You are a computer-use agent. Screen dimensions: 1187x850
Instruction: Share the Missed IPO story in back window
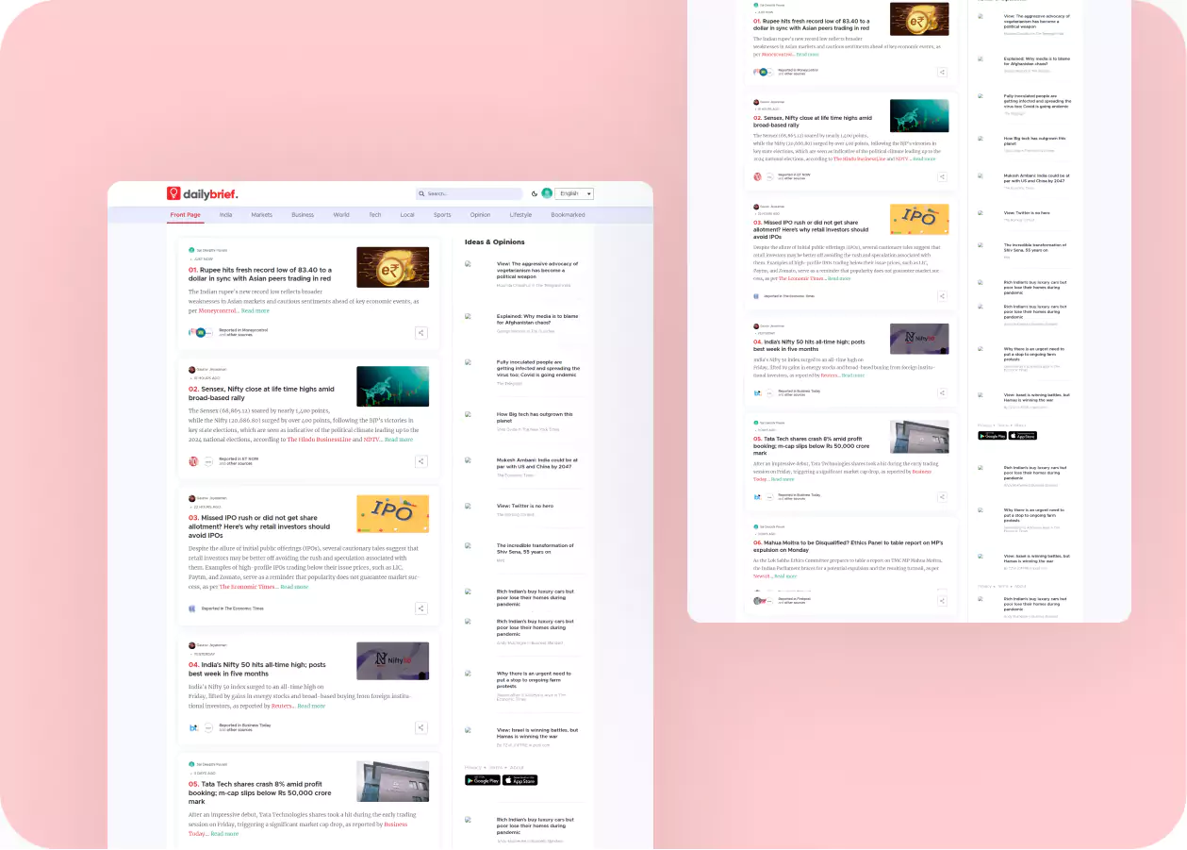click(942, 296)
